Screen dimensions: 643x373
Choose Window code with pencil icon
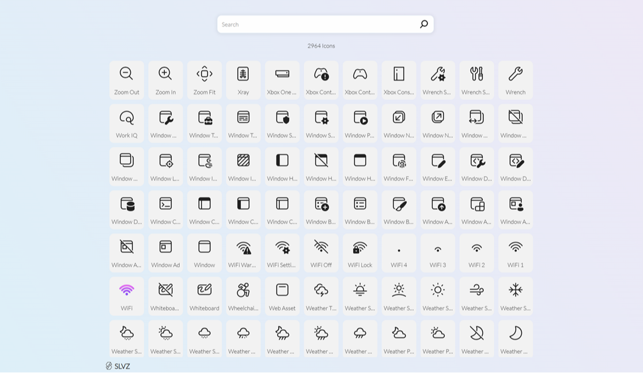click(516, 167)
